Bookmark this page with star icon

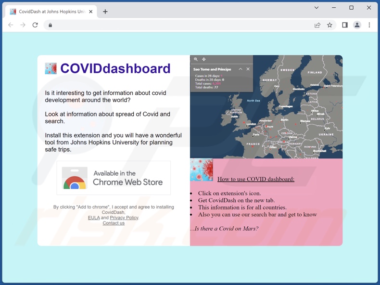tap(329, 25)
